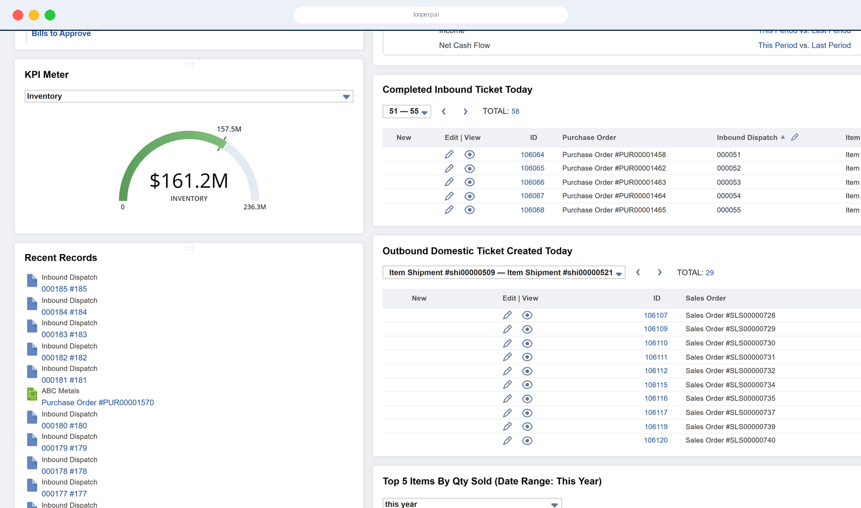Viewport: 861px width, 508px height.
Task: Sort outbound table by Sales Order header
Action: 705,299
